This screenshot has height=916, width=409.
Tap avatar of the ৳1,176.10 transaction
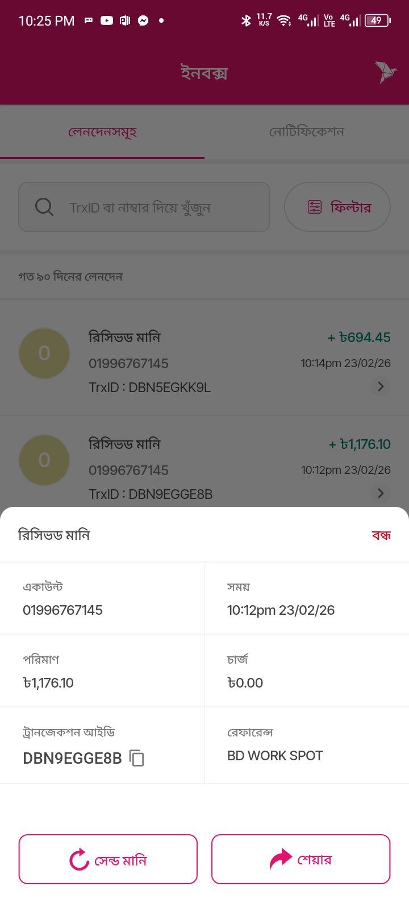tap(44, 460)
